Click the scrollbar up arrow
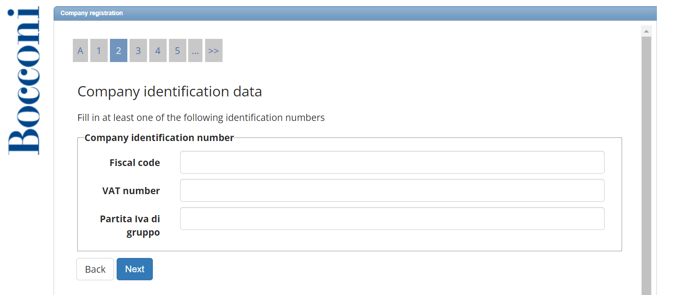Screen dimensions: 673x295 [646, 30]
